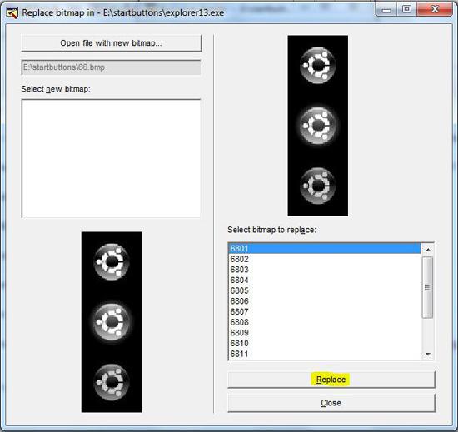Click the Replace button
The height and width of the screenshot is (432, 458).
click(331, 380)
